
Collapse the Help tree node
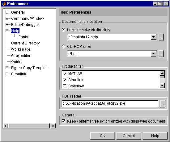pyautogui.click(x=7, y=31)
